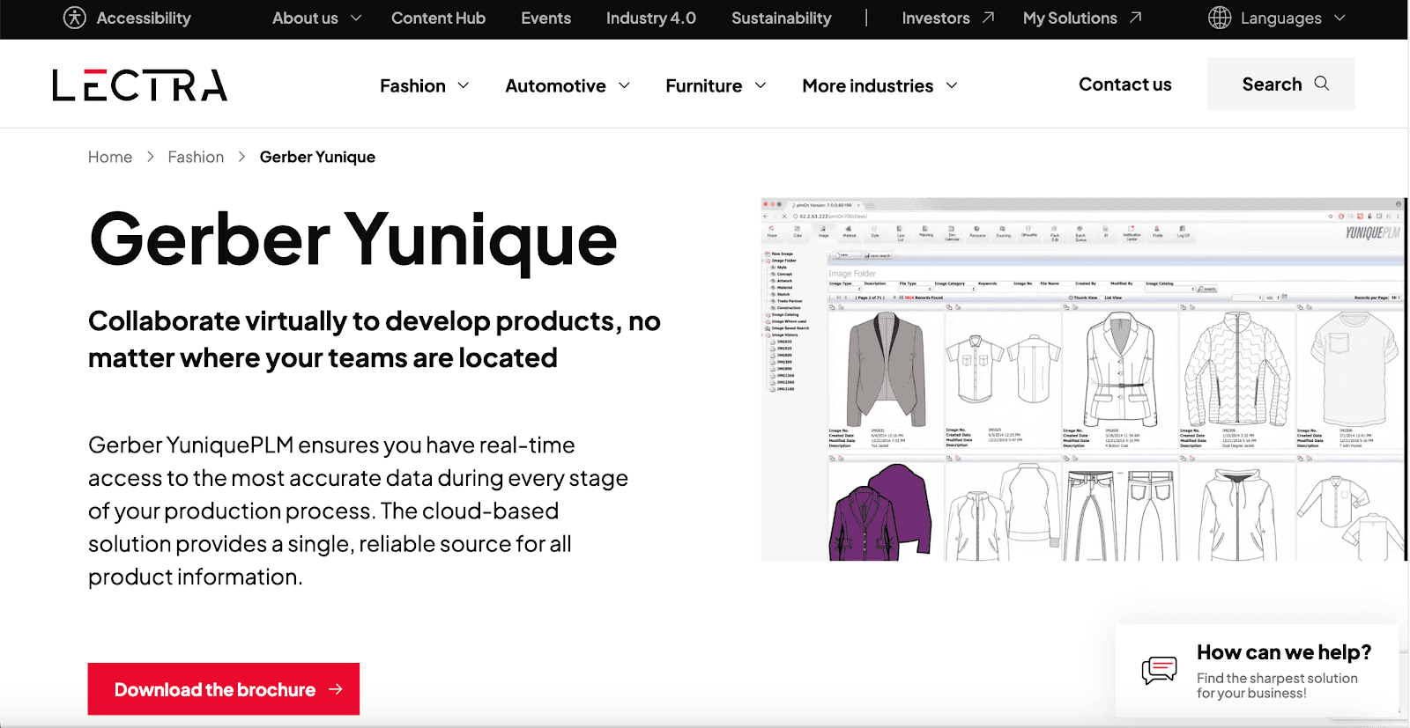Viewport: 1410px width, 728px height.
Task: Expand the Automotive navigation menu
Action: pos(568,85)
